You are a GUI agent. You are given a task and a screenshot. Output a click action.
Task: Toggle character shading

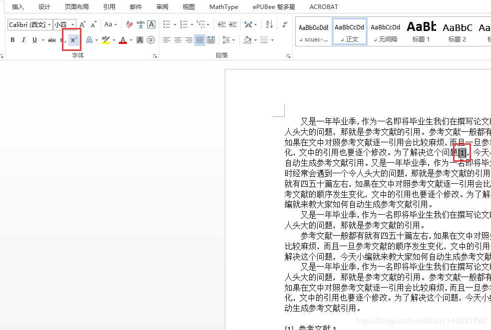(x=140, y=40)
